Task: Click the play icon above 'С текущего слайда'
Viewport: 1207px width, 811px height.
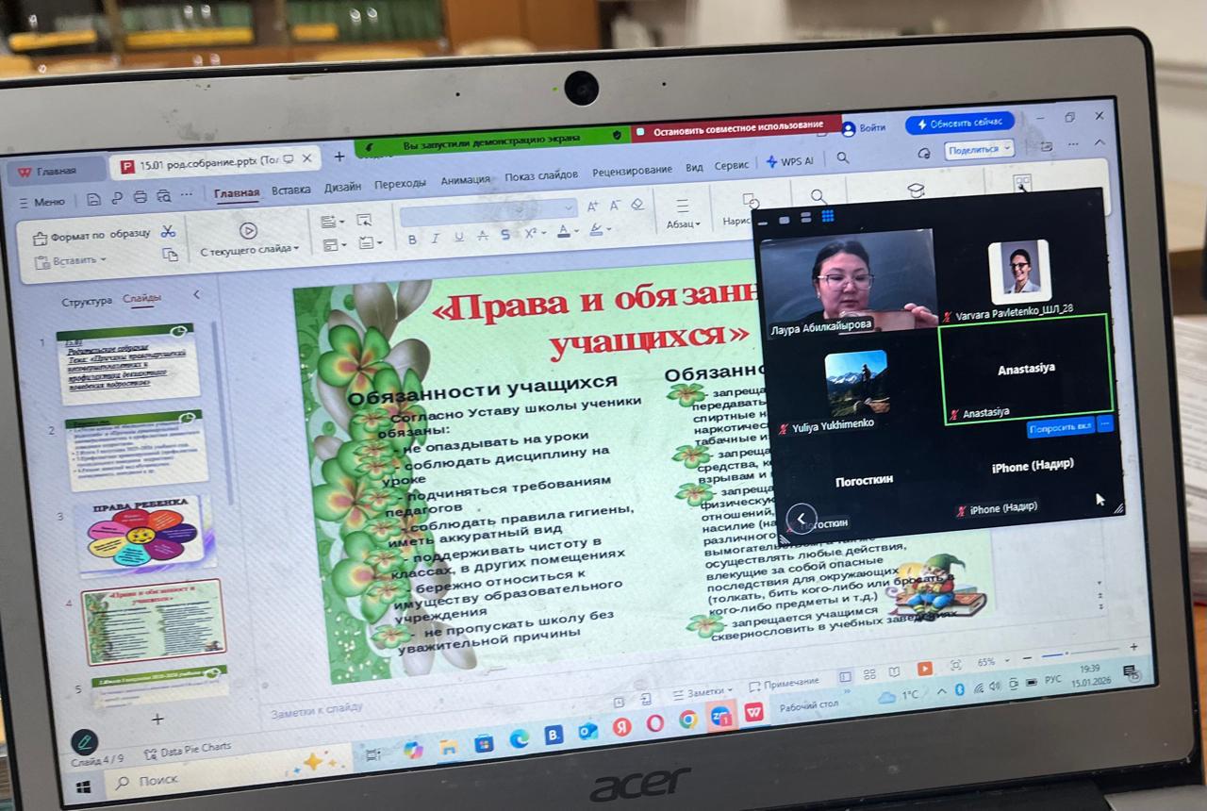Action: [248, 230]
